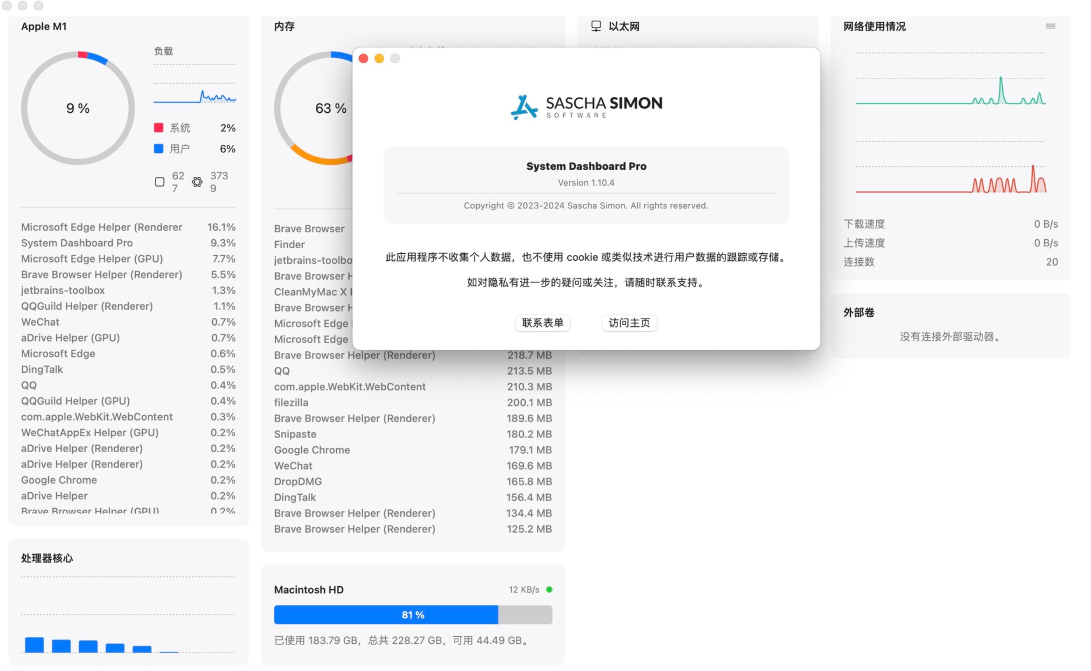Viewport: 1091px width, 671px height.
Task: Click the Version 1.10.4 text
Action: pos(586,183)
